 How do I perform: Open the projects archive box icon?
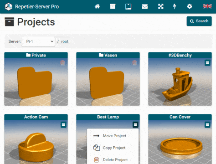point(113,6)
